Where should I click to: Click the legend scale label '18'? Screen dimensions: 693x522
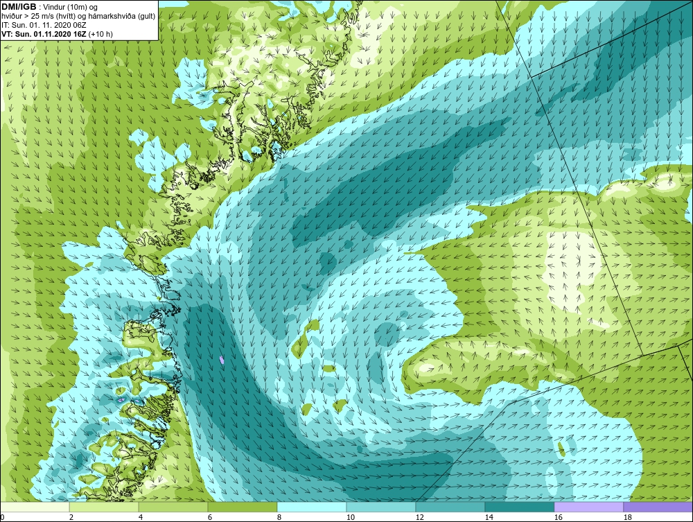pos(627,518)
